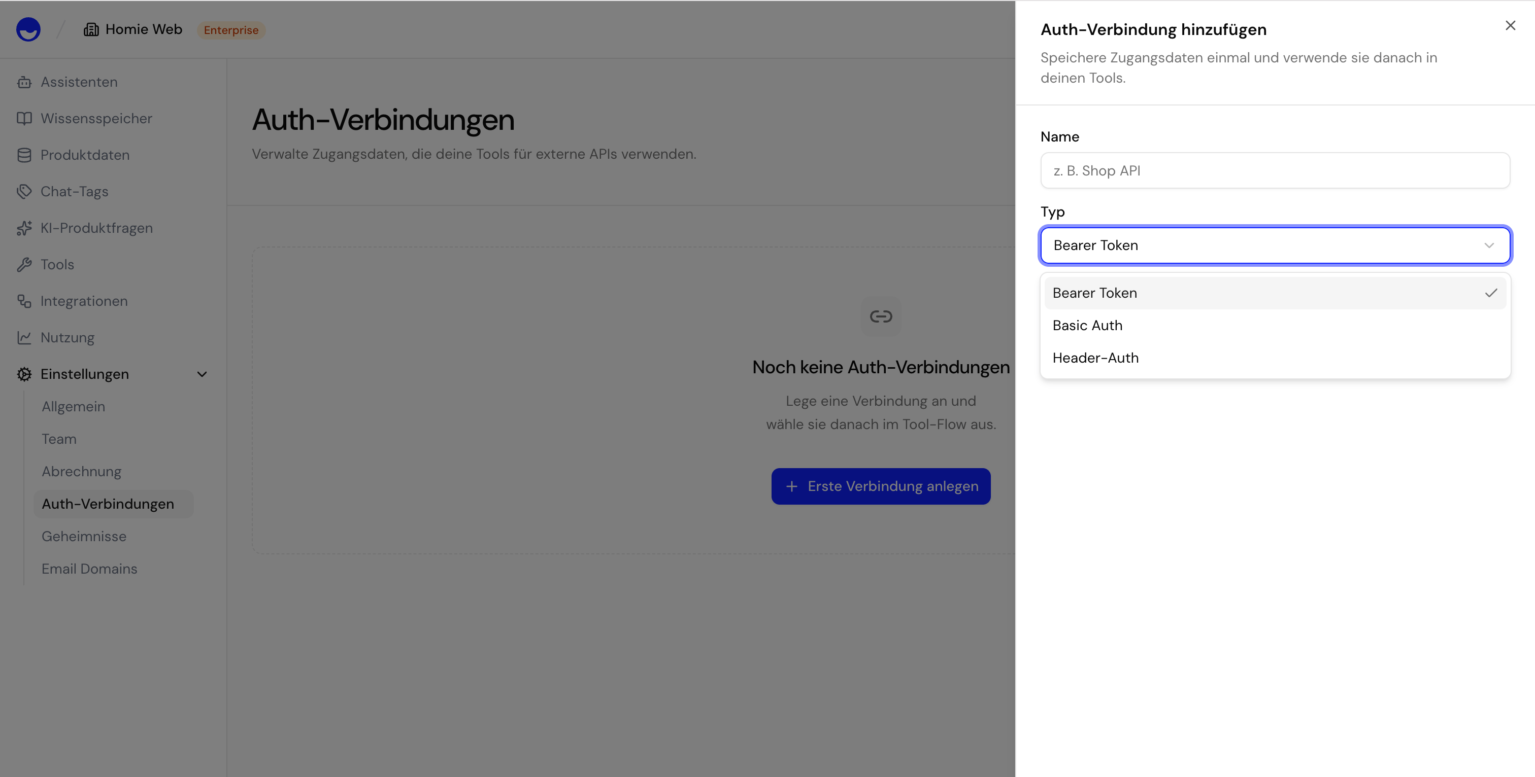This screenshot has height=777, width=1535.
Task: Collapse the Einstellungen section chevron
Action: click(202, 374)
